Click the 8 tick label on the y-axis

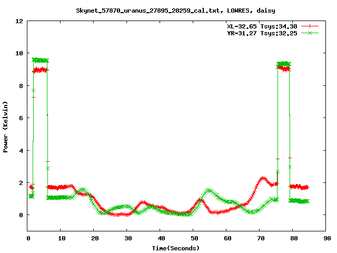pos(21,86)
